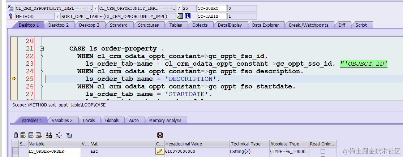
Task: Open the Standard tab
Action: [119, 25]
